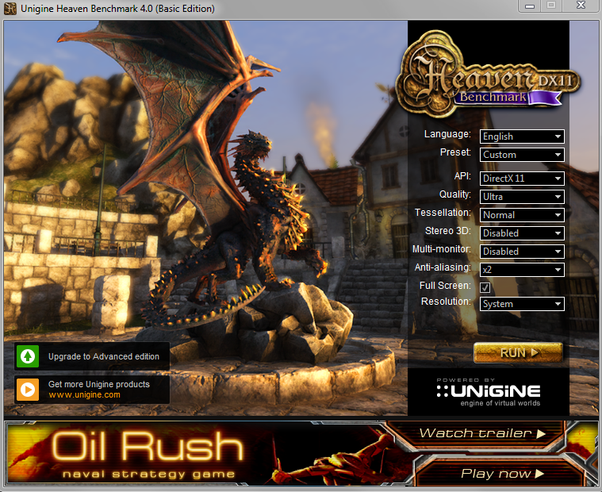This screenshot has height=492, width=602.
Task: Minimize the Heaven Benchmark window
Action: pyautogui.click(x=530, y=6)
